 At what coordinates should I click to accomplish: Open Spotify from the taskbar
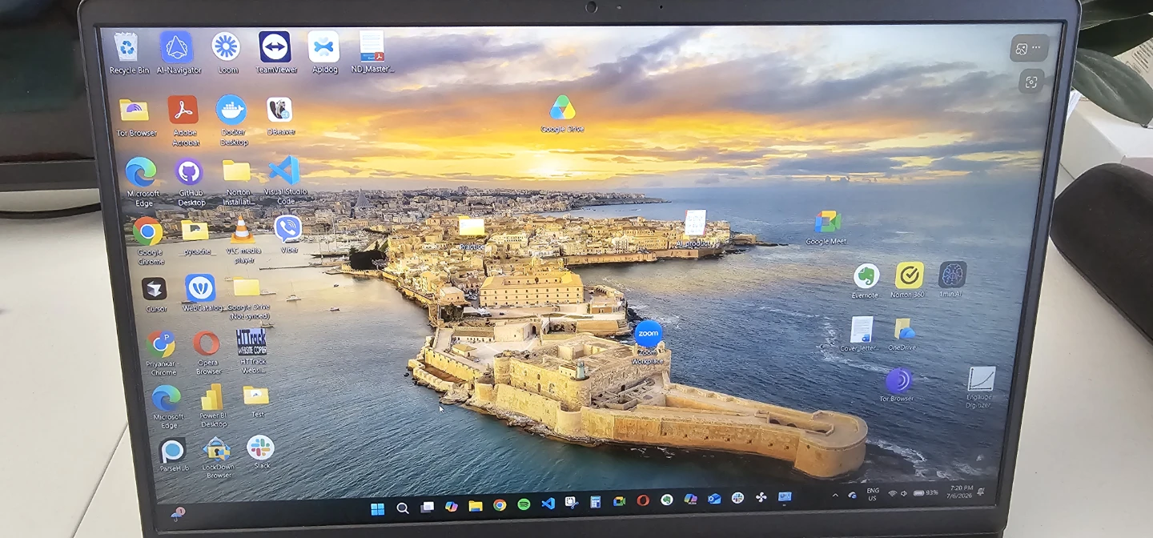524,504
